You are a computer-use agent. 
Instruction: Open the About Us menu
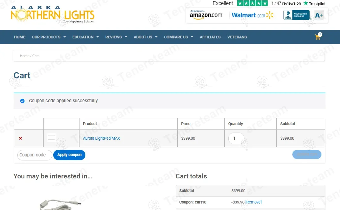tap(143, 37)
